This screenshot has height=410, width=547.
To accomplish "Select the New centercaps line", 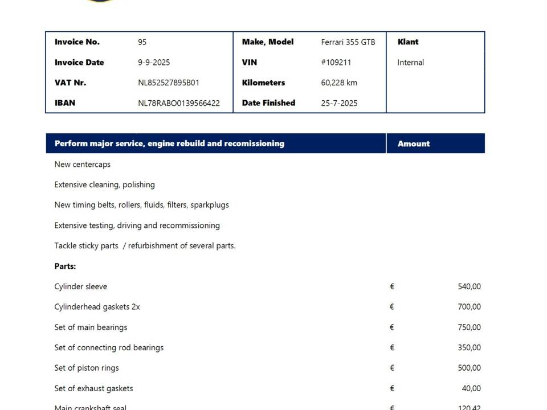I will [82, 164].
